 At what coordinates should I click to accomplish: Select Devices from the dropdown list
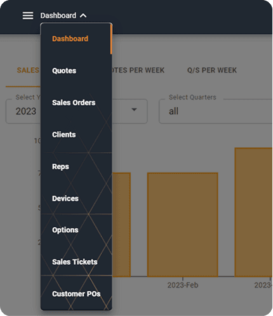click(x=65, y=199)
